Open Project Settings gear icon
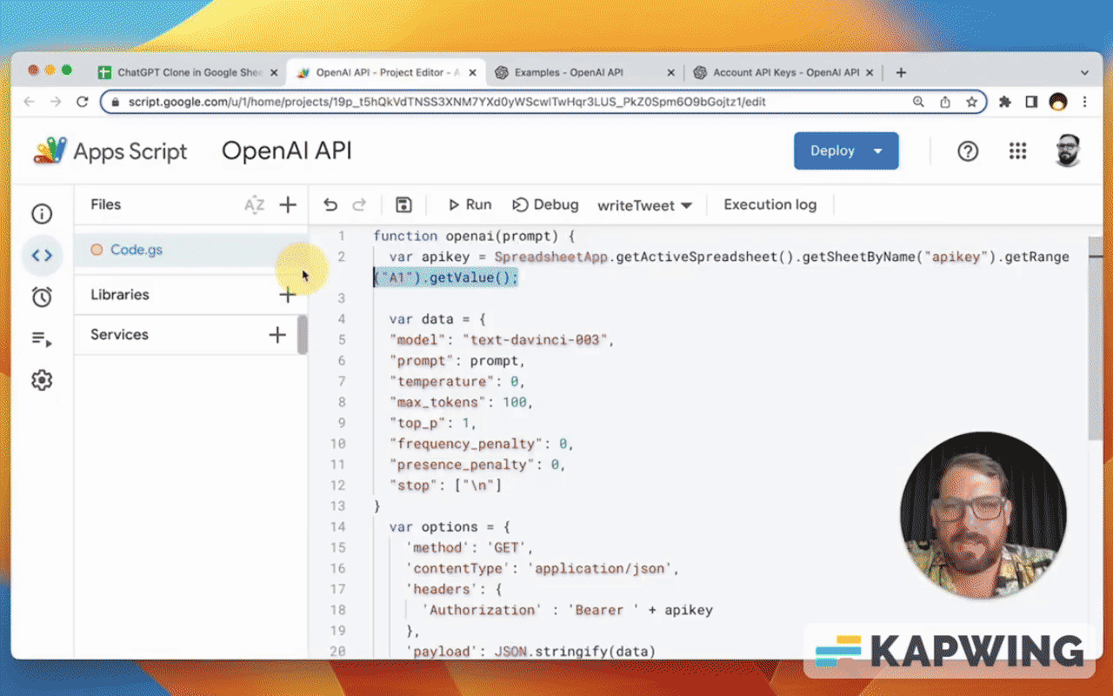The height and width of the screenshot is (696, 1113). pyautogui.click(x=42, y=380)
